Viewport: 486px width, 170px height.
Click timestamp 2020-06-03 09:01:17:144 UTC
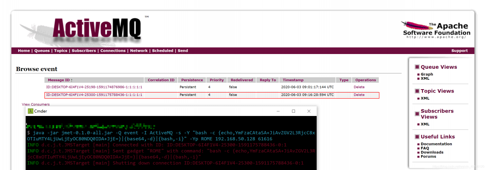point(308,87)
